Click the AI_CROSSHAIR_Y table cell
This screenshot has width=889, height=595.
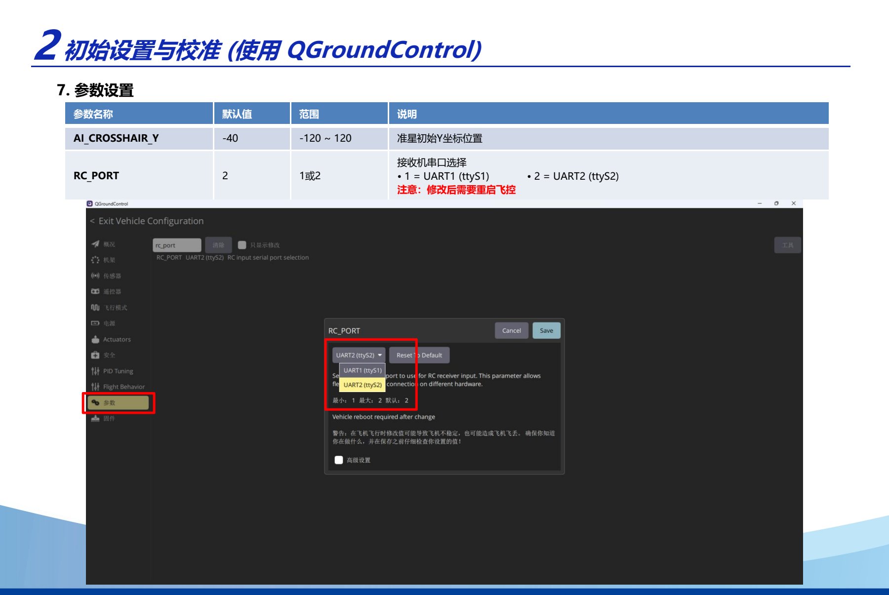coord(139,138)
